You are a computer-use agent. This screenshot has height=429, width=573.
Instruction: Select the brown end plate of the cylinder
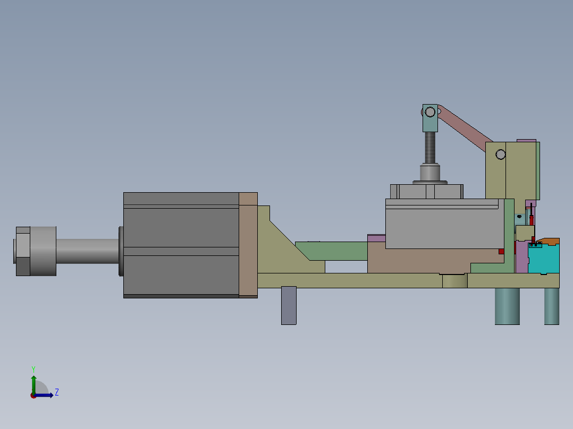[x=248, y=245]
